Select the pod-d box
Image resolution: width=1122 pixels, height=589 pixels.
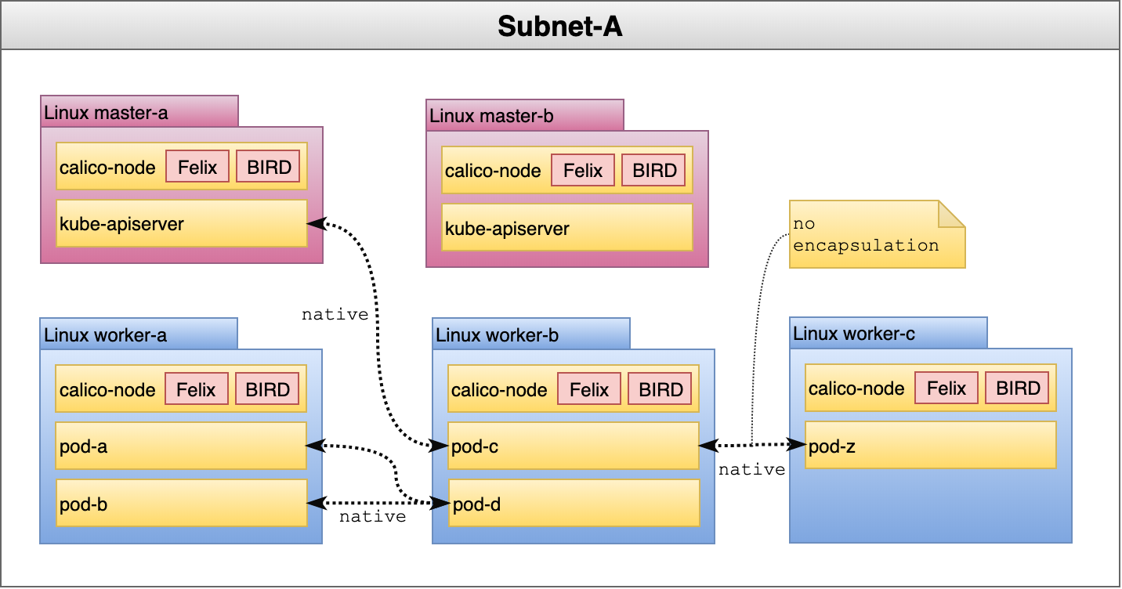(573, 504)
